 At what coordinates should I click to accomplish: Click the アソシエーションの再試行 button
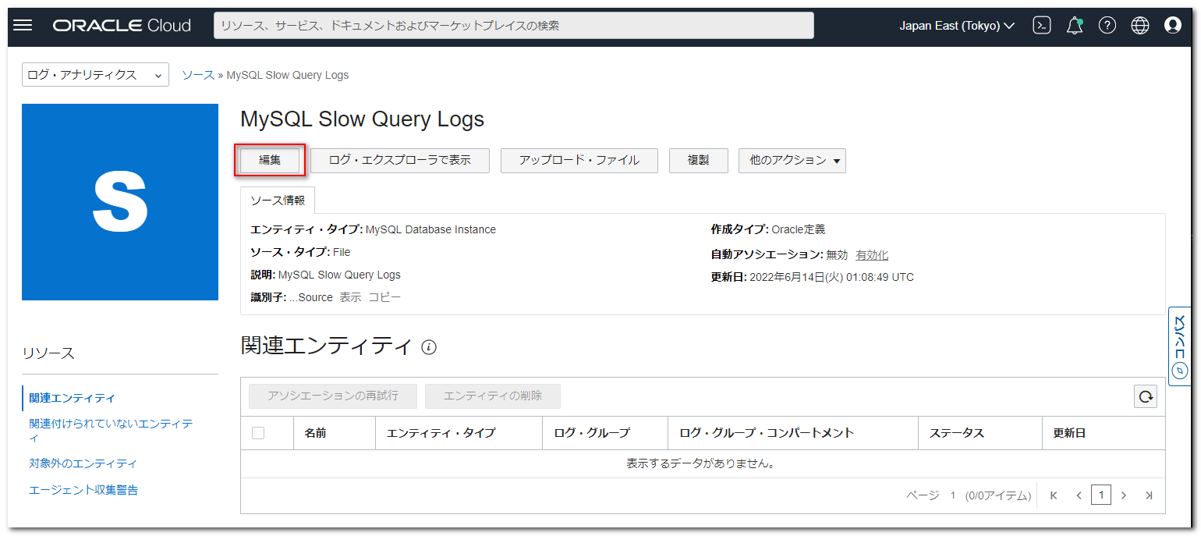click(333, 396)
